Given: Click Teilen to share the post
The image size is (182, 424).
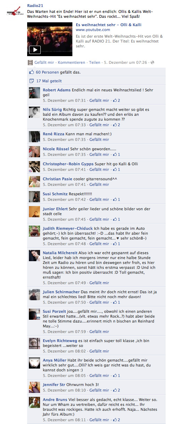Looking at the screenshot, I should 95,63.
